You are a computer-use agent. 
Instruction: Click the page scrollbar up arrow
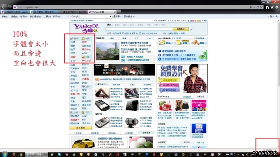[278, 20]
